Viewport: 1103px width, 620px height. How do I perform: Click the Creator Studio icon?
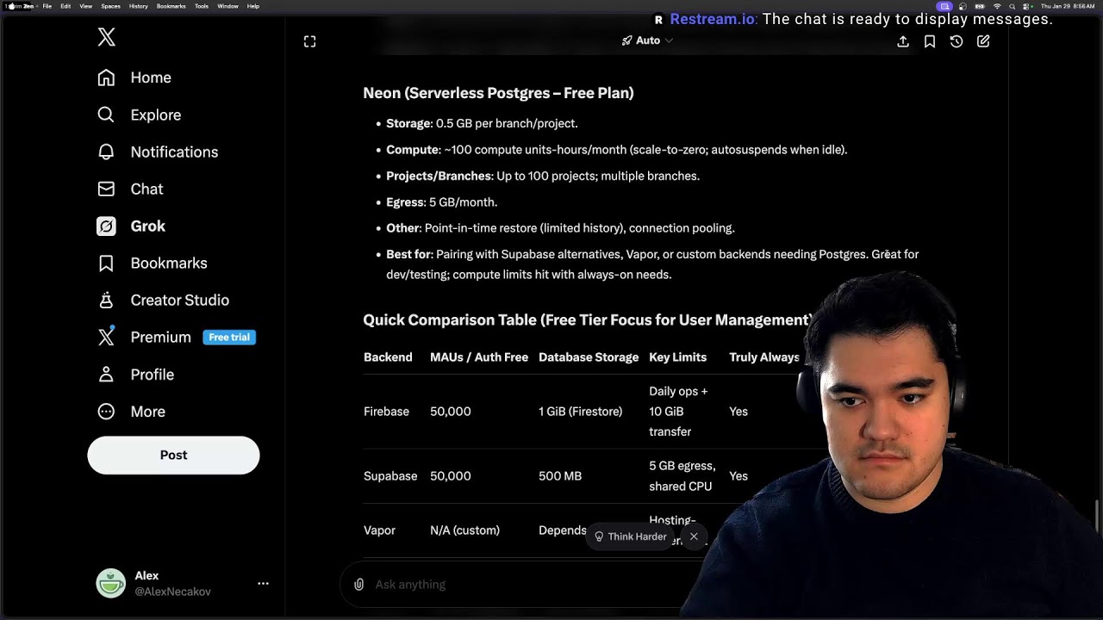click(106, 300)
